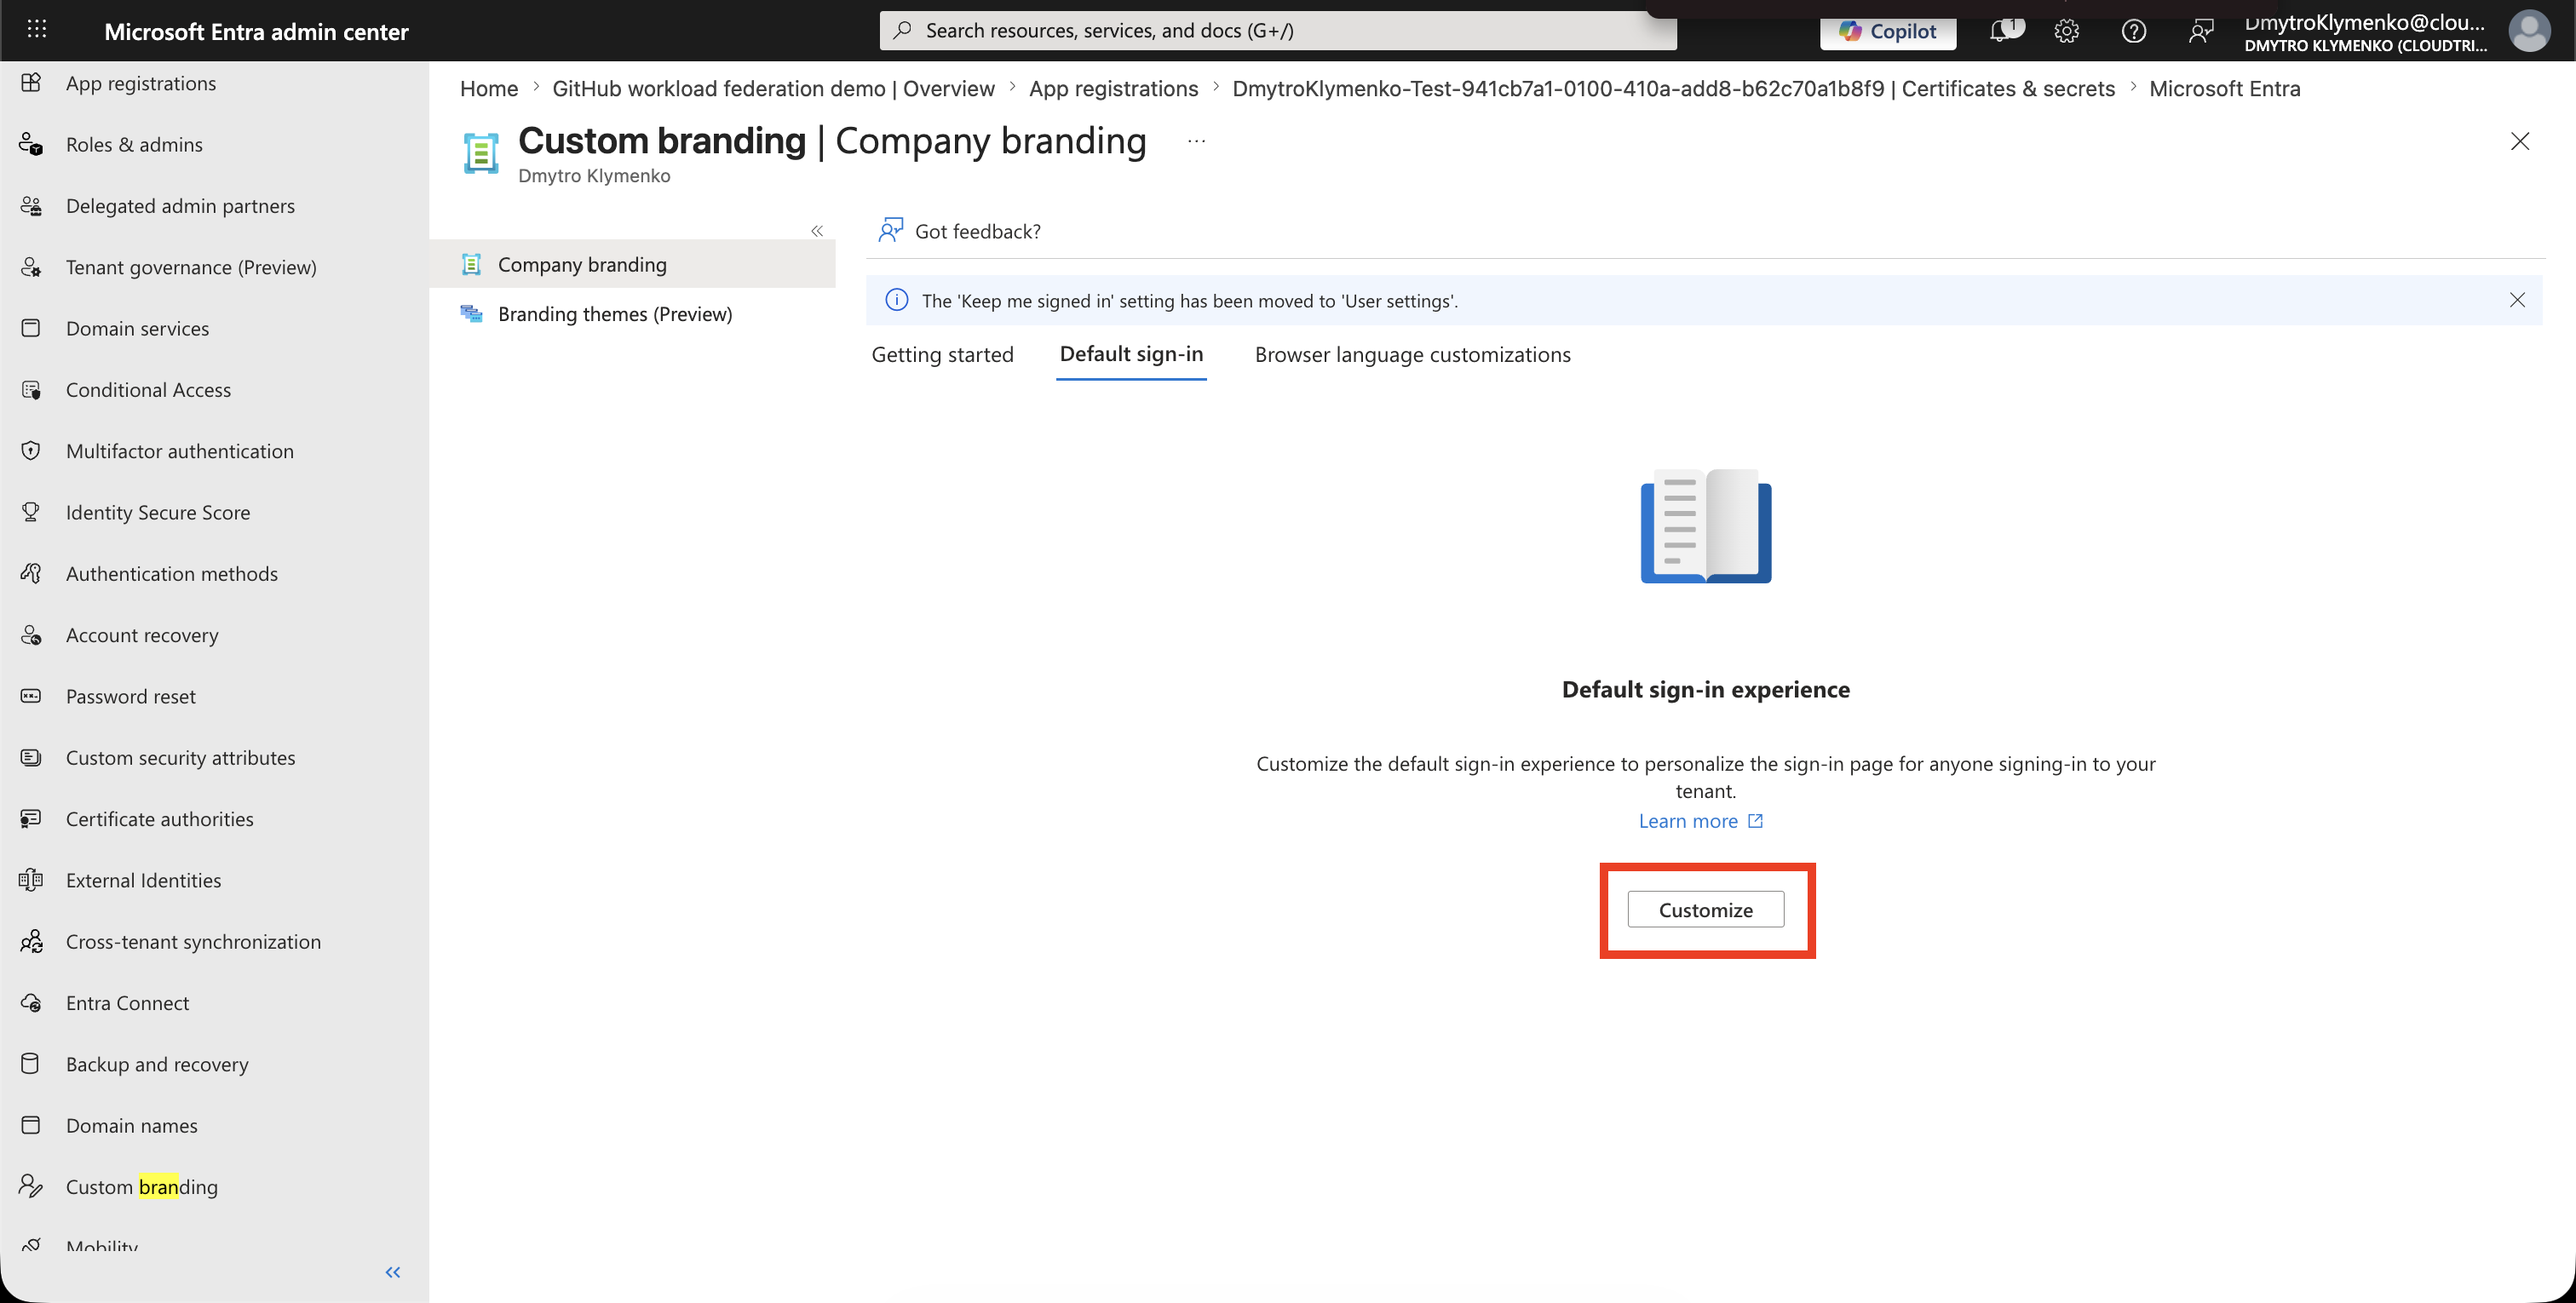Focus the Search resources, services, and docs field
The height and width of the screenshot is (1303, 2576).
1278,30
